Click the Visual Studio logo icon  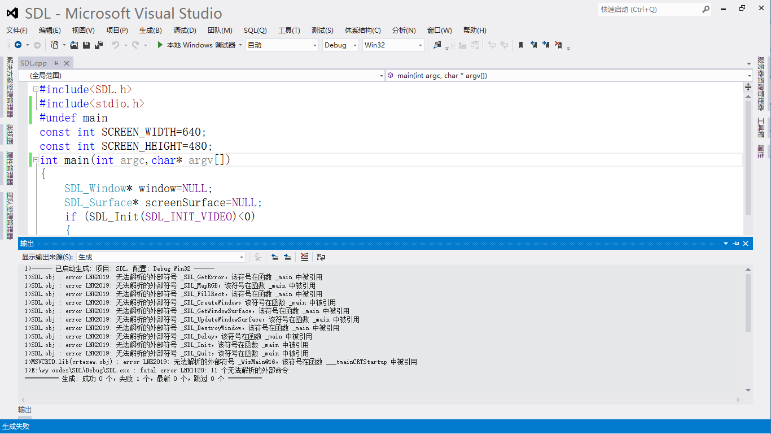12,13
